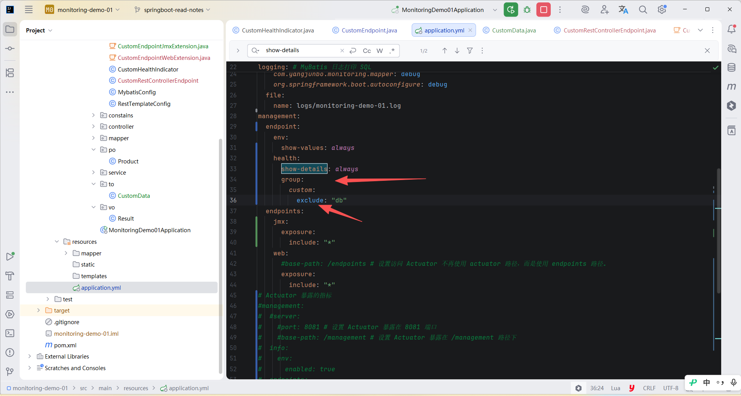The image size is (741, 396).
Task: Jump to next search occurrence
Action: 457,51
